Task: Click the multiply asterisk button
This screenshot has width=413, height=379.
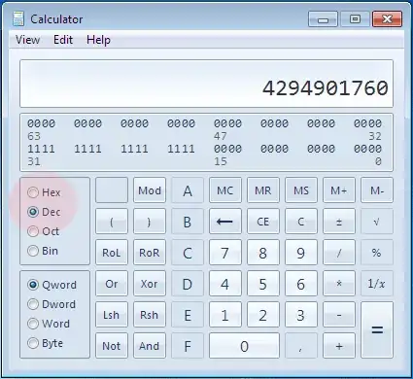Action: pyautogui.click(x=339, y=284)
